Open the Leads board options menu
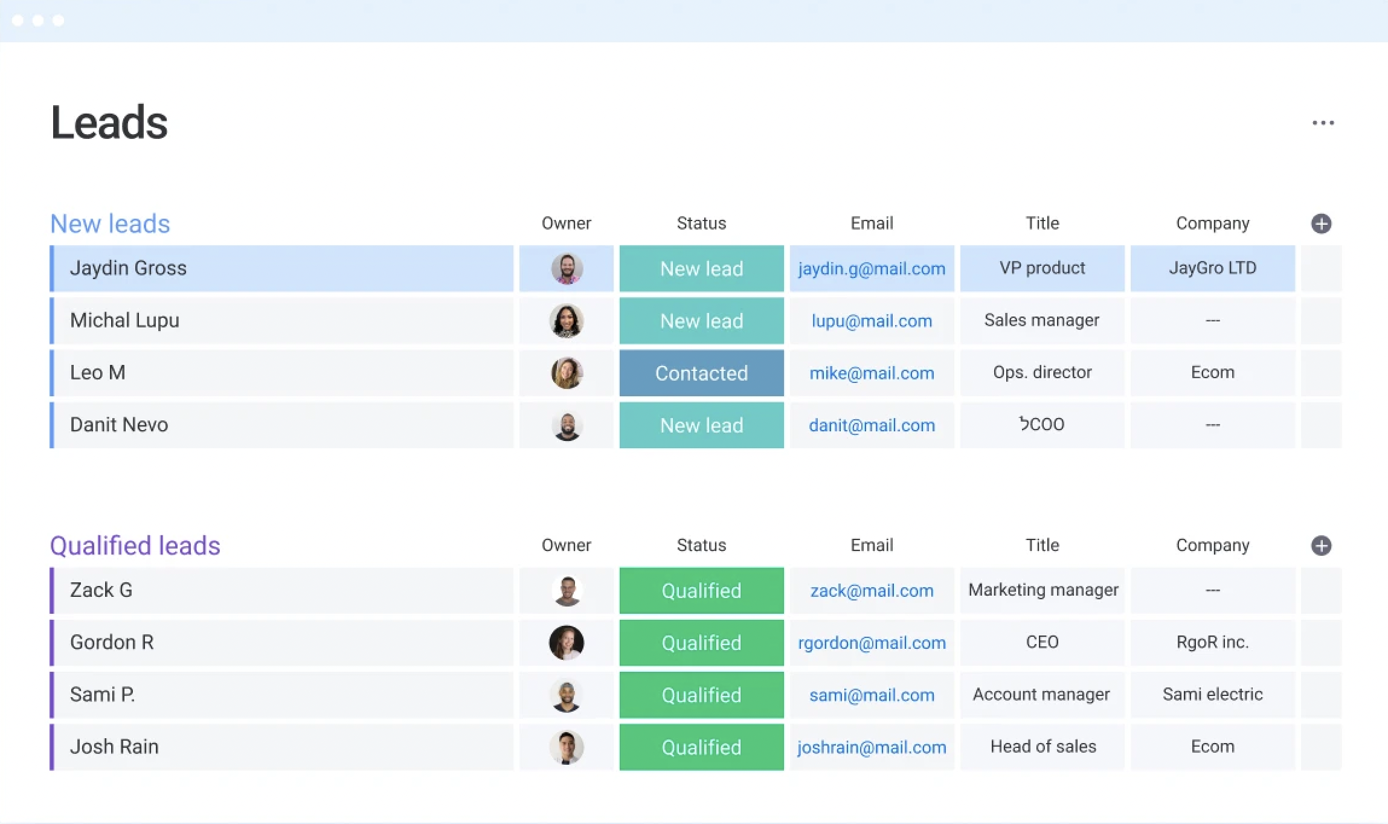 pyautogui.click(x=1323, y=122)
